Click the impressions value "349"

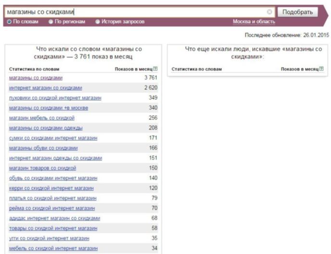click(153, 98)
